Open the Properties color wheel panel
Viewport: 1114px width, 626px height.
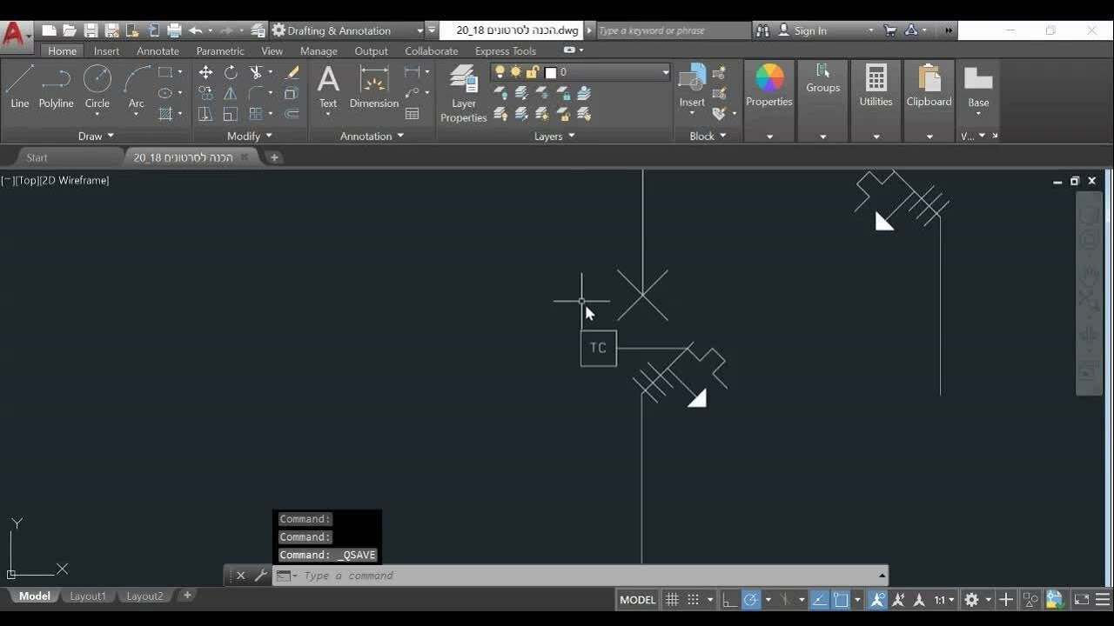tap(769, 85)
